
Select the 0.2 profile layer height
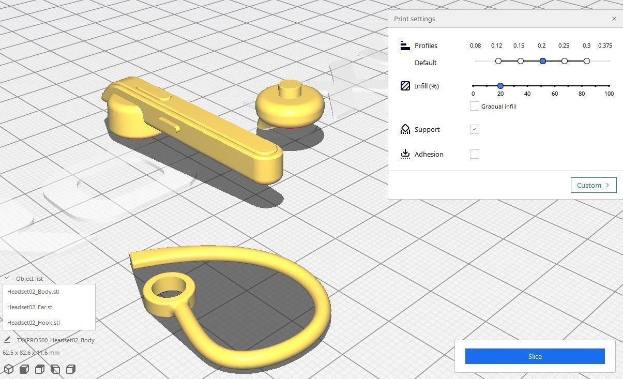[543, 61]
